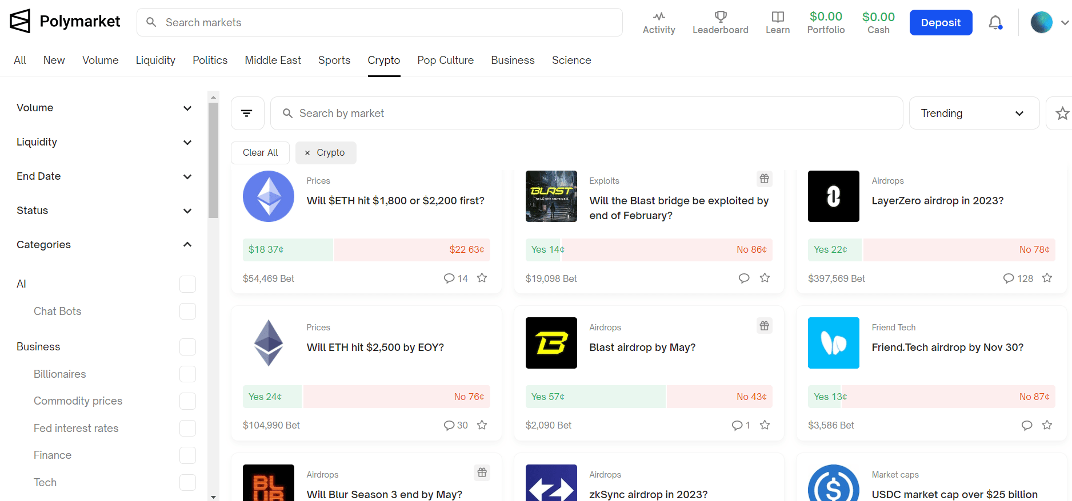Viewport: 1072px width, 501px height.
Task: Favorite the Blast bridge exploit market
Action: (x=765, y=278)
